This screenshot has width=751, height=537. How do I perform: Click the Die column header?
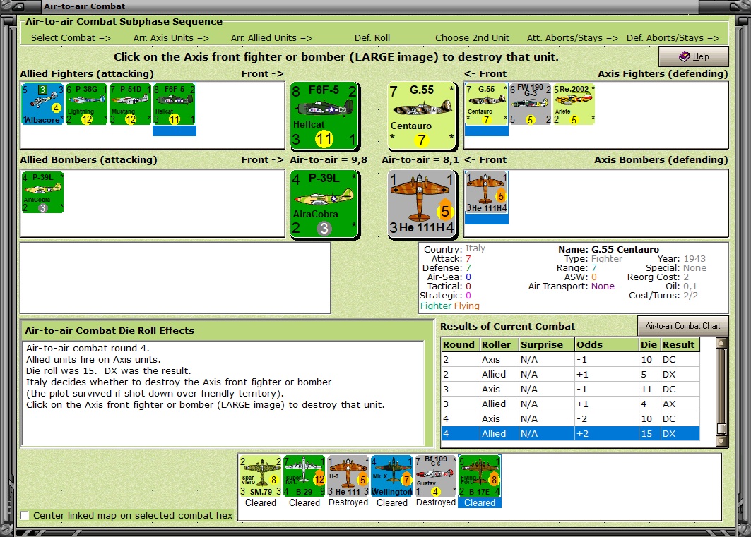[x=649, y=345]
